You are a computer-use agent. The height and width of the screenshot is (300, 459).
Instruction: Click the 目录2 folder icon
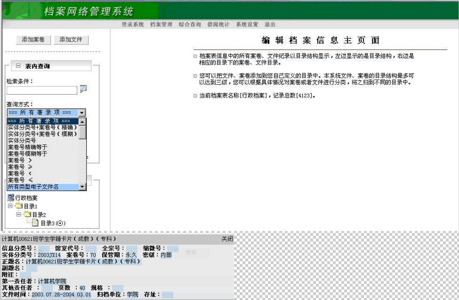tap(27, 215)
